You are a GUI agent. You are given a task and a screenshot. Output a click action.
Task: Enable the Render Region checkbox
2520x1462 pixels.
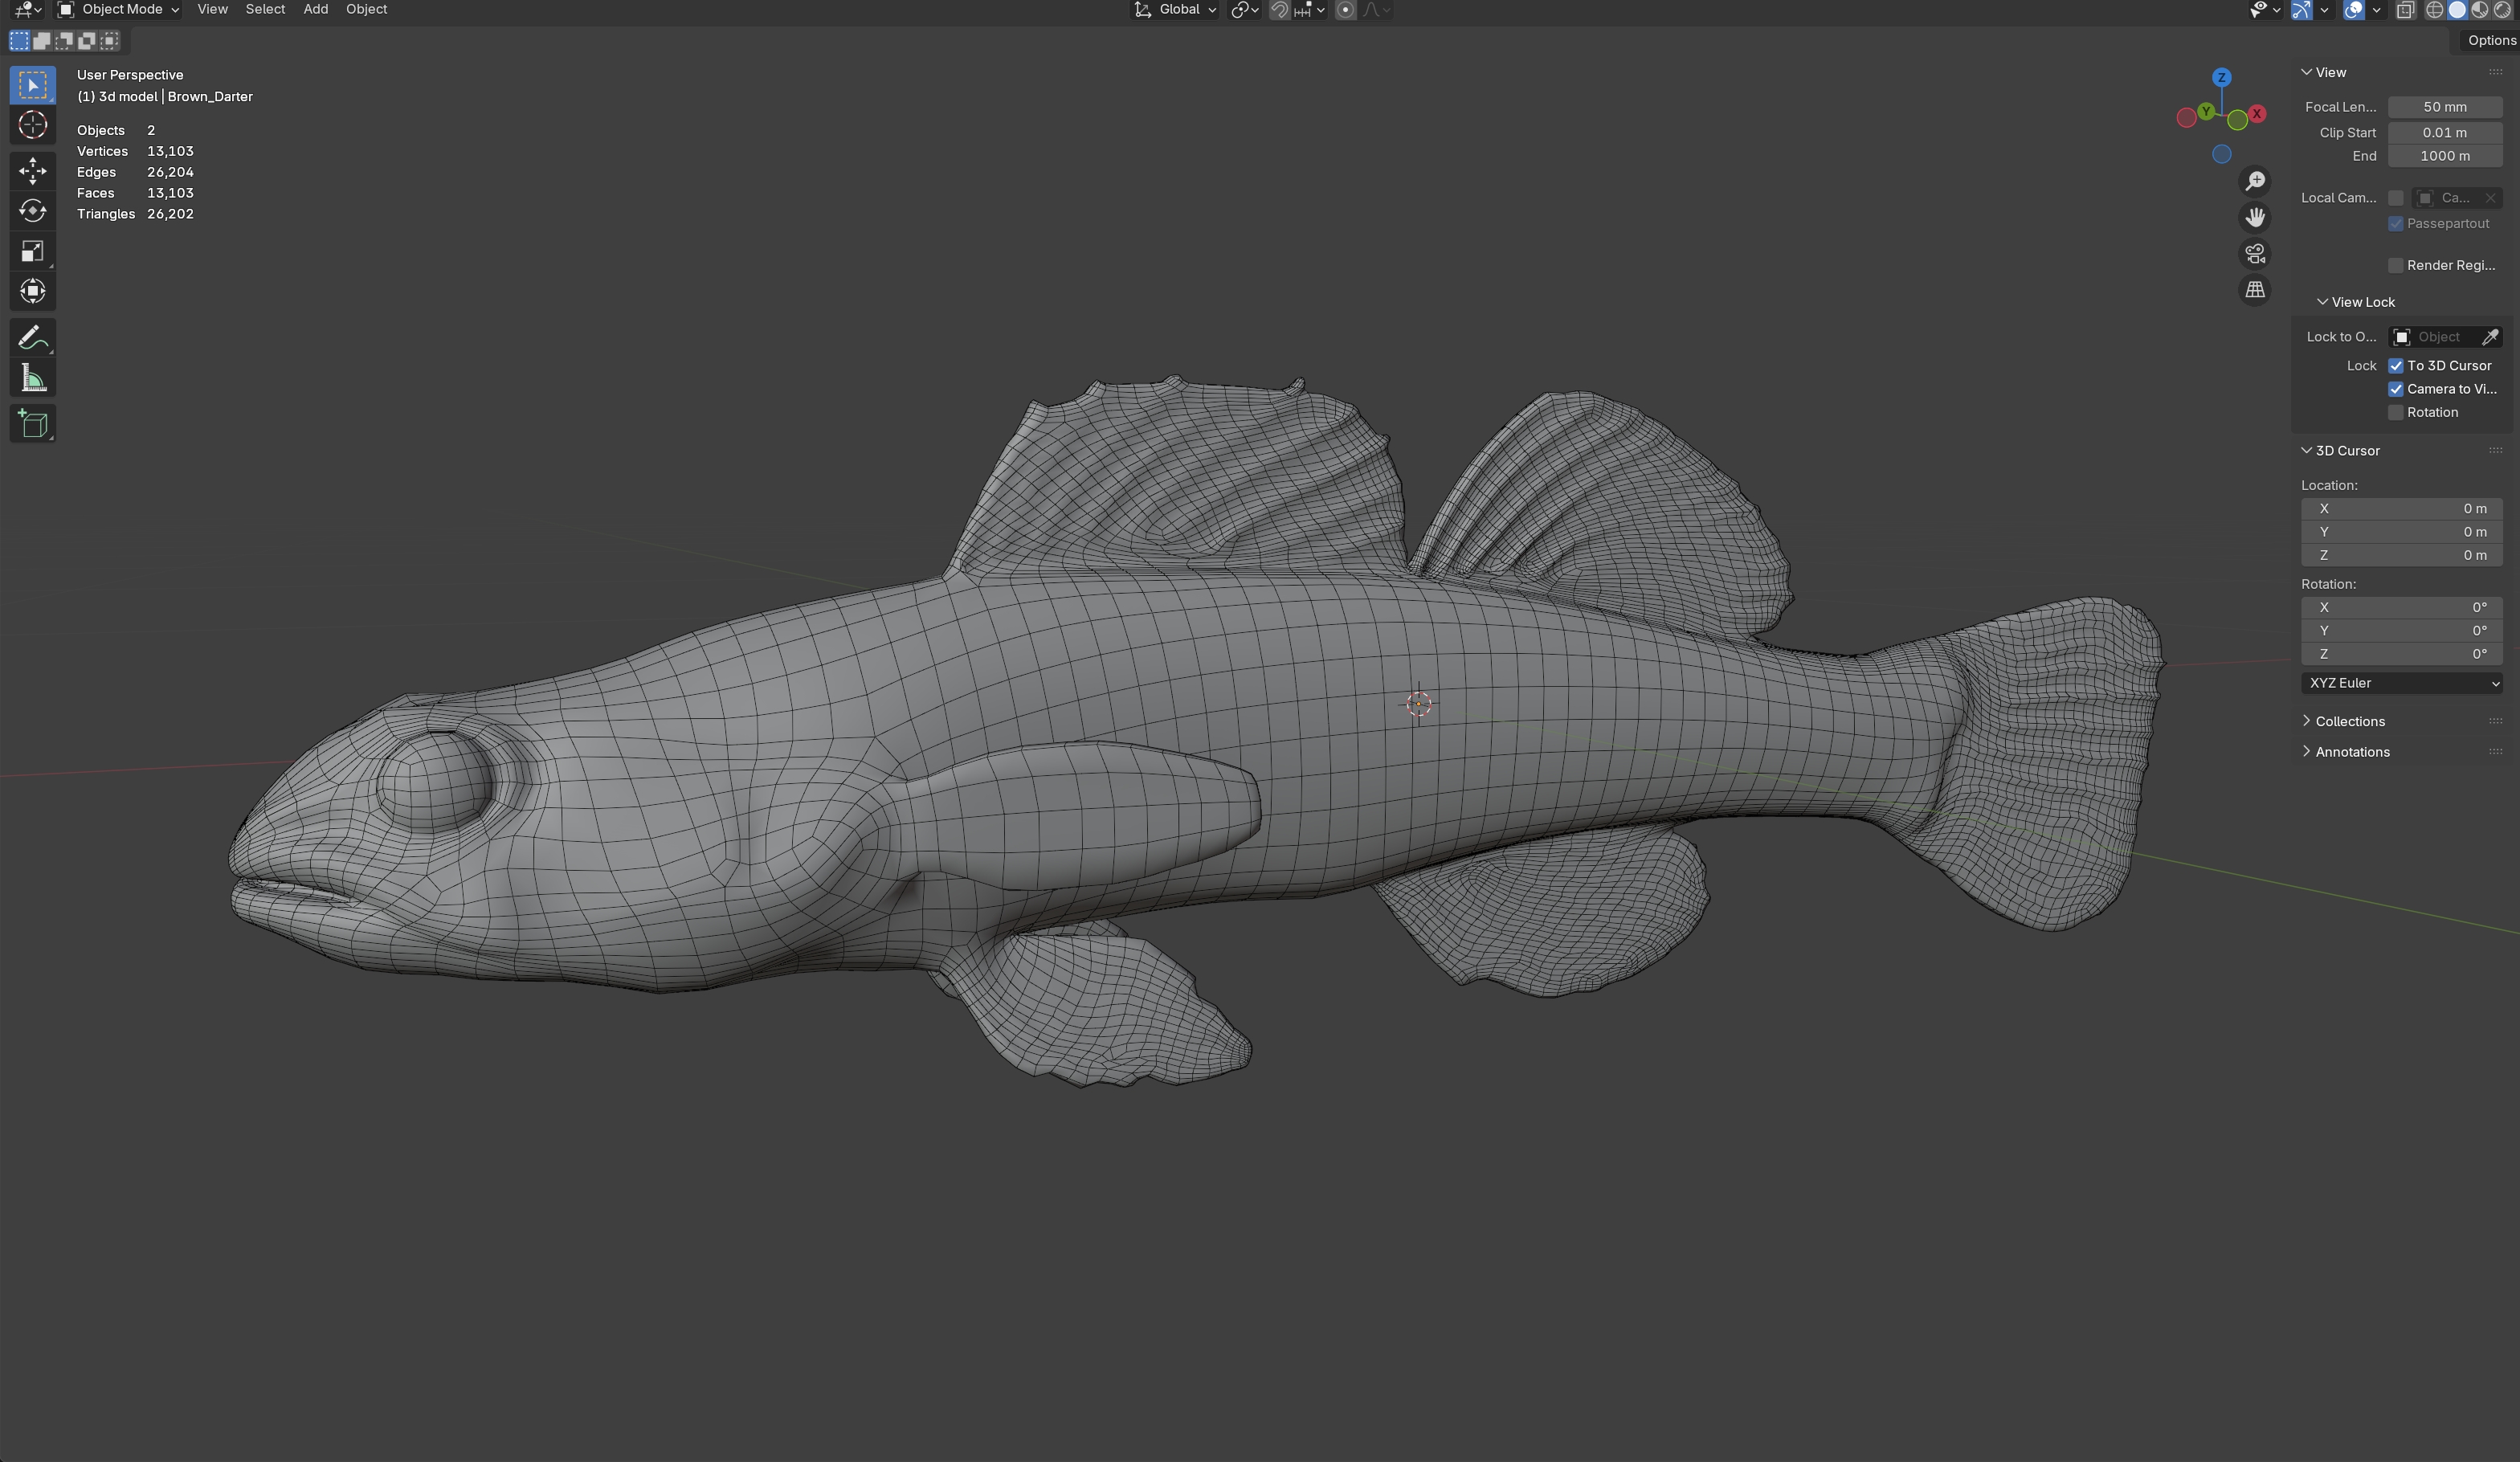pyautogui.click(x=2396, y=266)
